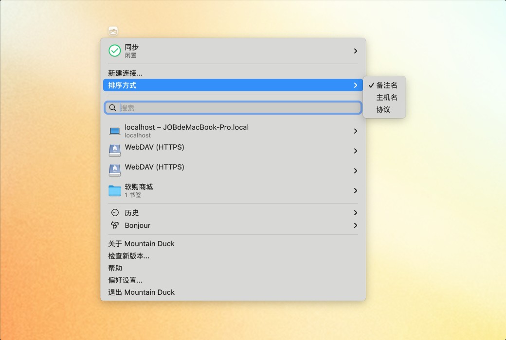
Task: Click the second WebDAV (HTTPS) drive icon
Action: point(114,170)
